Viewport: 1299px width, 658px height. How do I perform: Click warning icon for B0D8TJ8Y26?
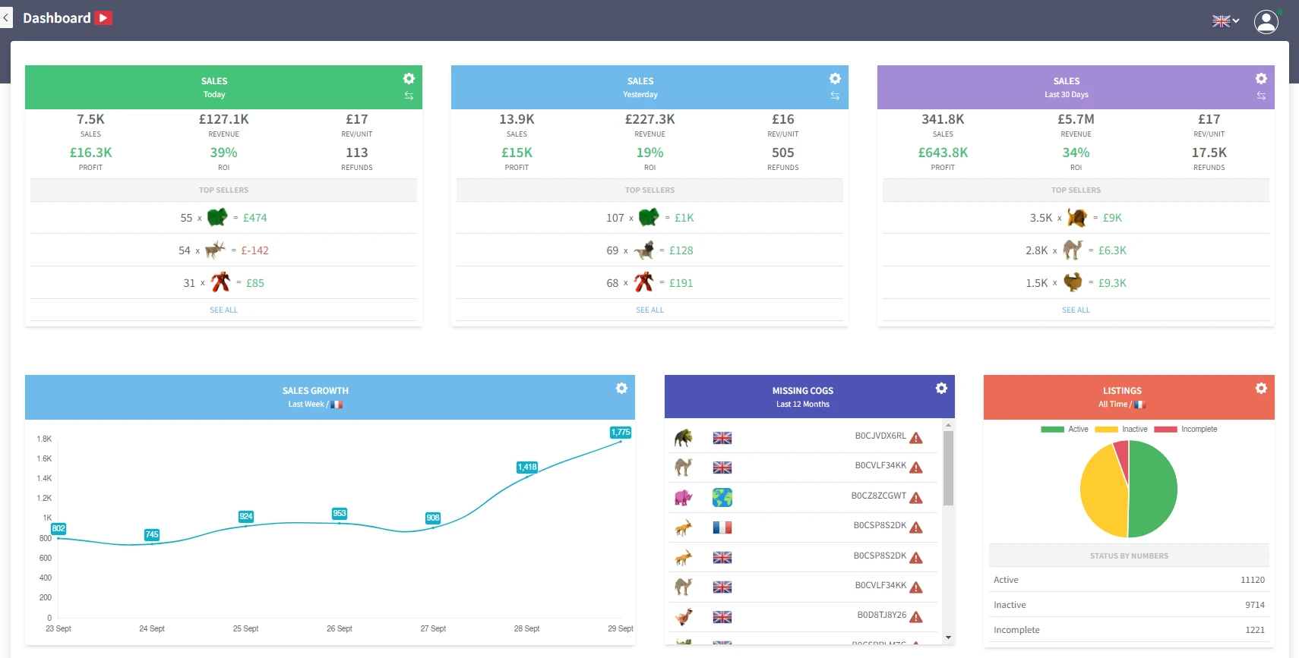[916, 617]
